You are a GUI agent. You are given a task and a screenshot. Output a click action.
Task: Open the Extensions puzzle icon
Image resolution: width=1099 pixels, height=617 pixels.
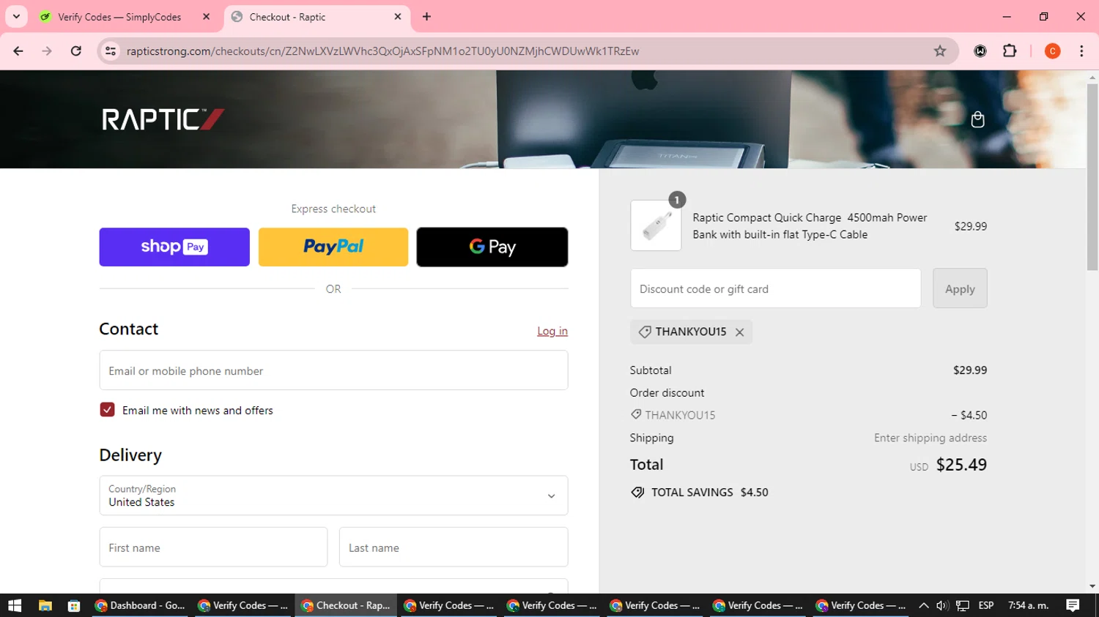(x=1010, y=51)
